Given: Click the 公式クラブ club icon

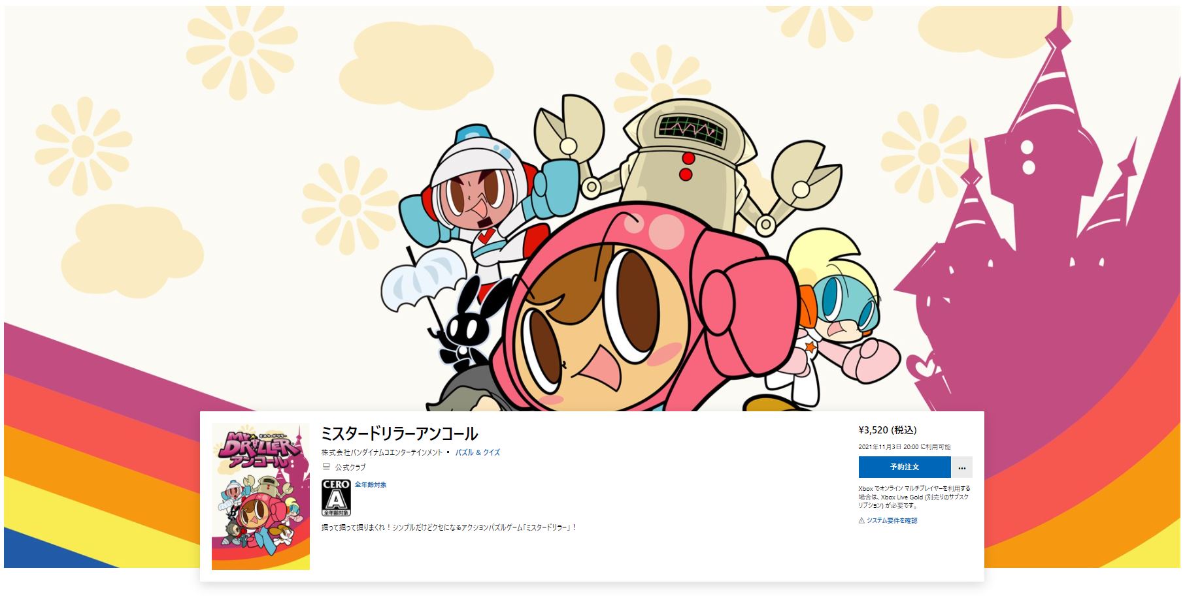Looking at the screenshot, I should 326,467.
